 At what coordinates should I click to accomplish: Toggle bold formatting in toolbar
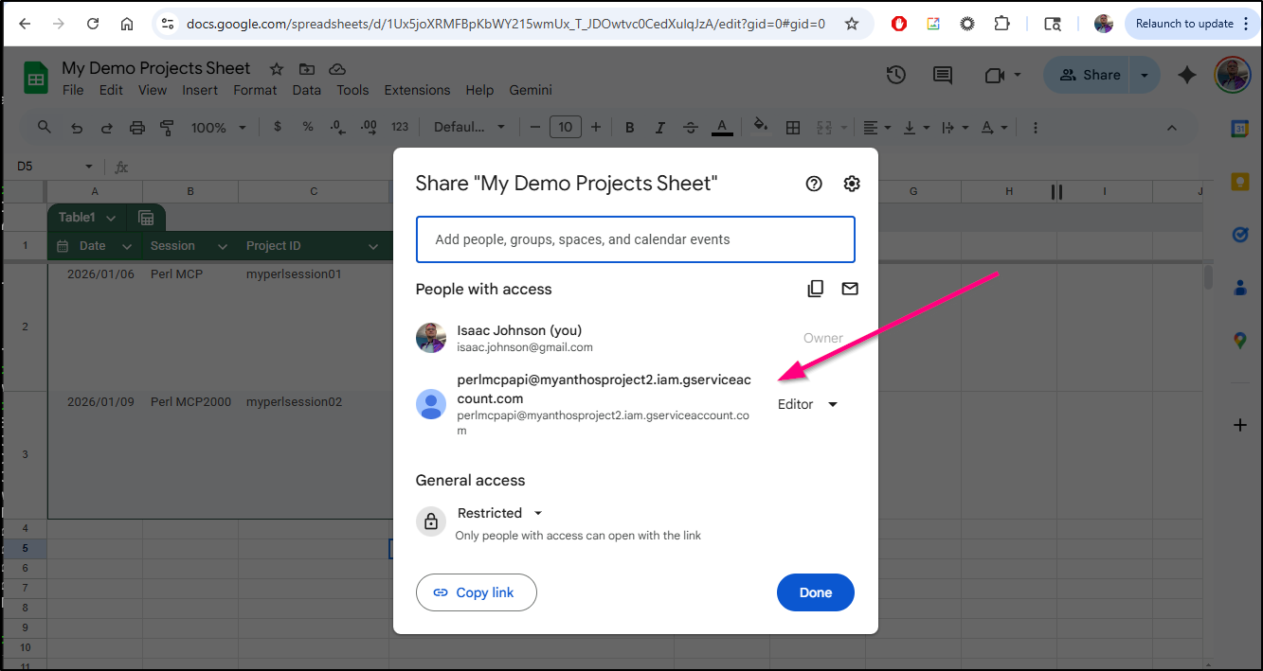click(629, 127)
